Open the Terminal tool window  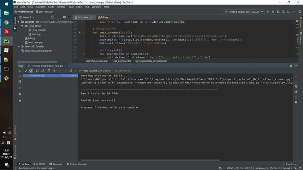tap(56, 164)
